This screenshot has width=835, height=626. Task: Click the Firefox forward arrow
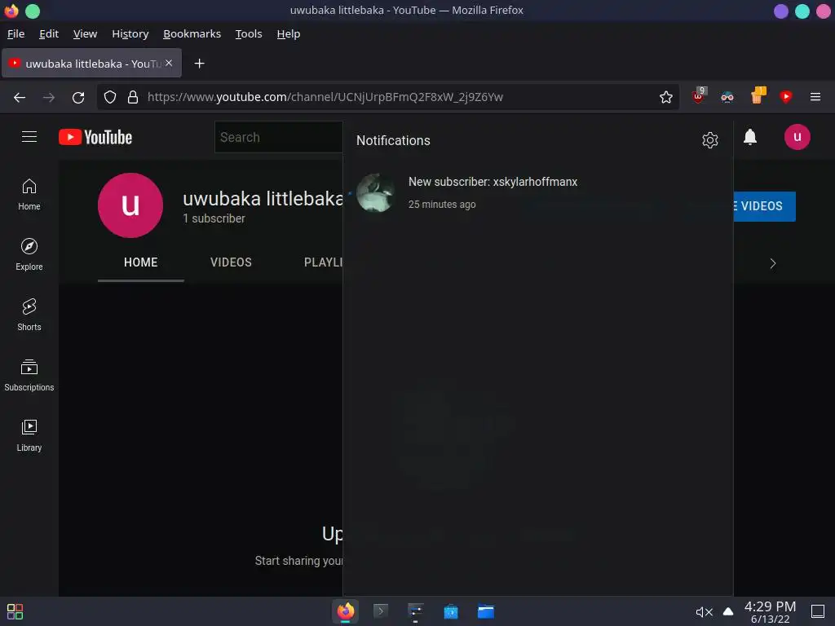[x=49, y=98]
